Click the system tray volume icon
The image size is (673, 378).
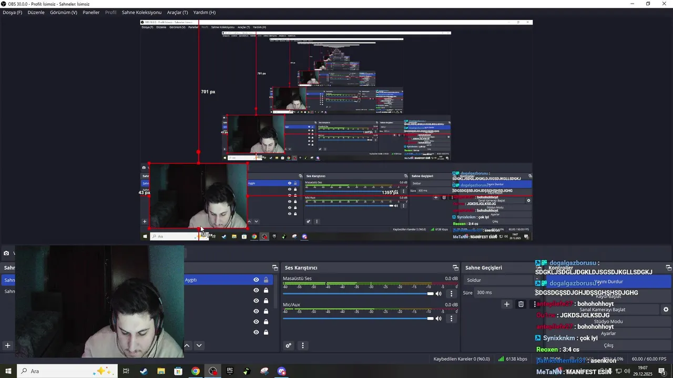click(627, 371)
